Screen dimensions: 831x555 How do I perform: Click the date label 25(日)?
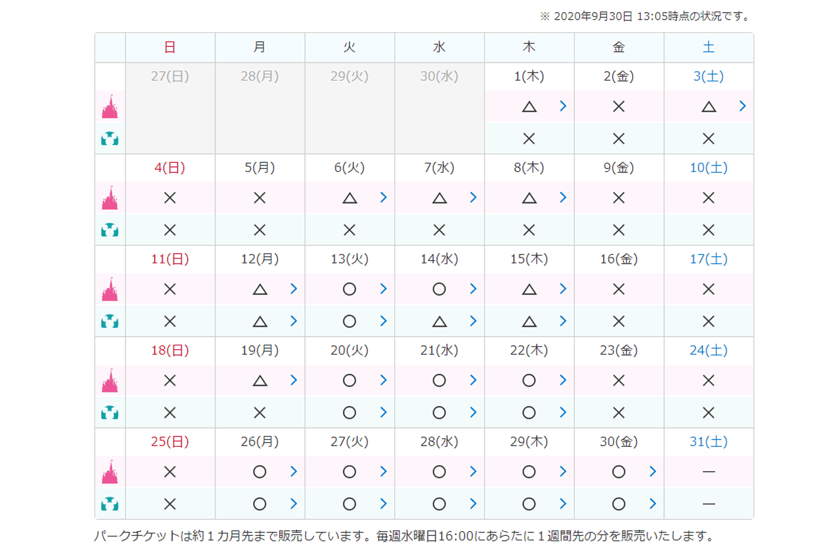[x=170, y=442]
